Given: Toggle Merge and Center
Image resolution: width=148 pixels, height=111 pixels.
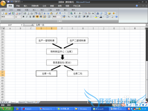Looking at the screenshot, I should coord(44,17).
